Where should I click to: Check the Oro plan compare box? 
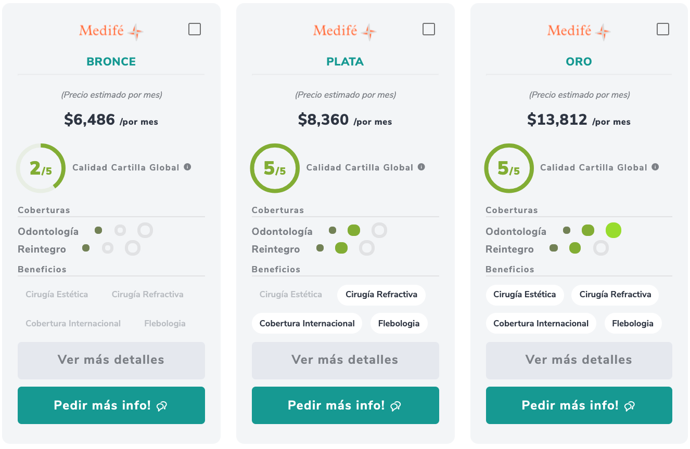tap(663, 29)
